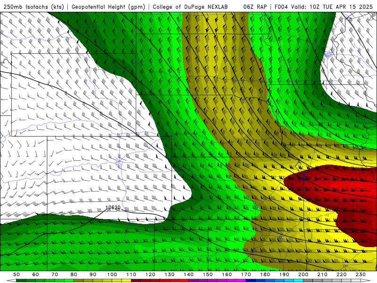This screenshot has height=283, width=377.
Task: Click the '110' value on color scale
Action: pos(131,275)
